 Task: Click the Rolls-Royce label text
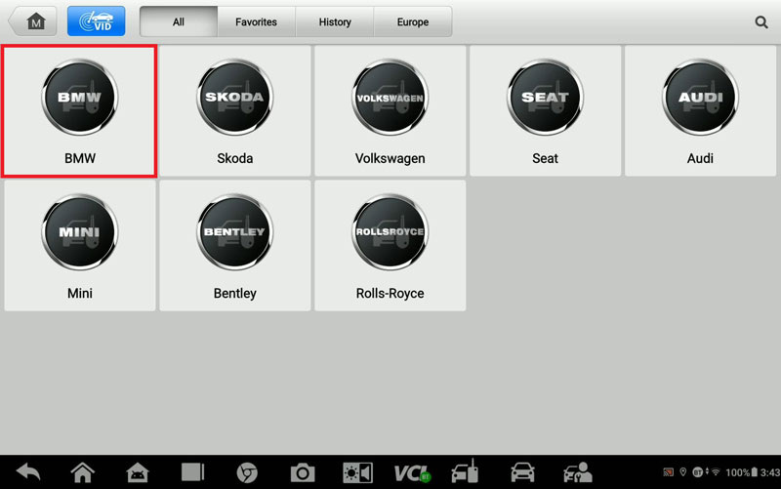tap(390, 293)
